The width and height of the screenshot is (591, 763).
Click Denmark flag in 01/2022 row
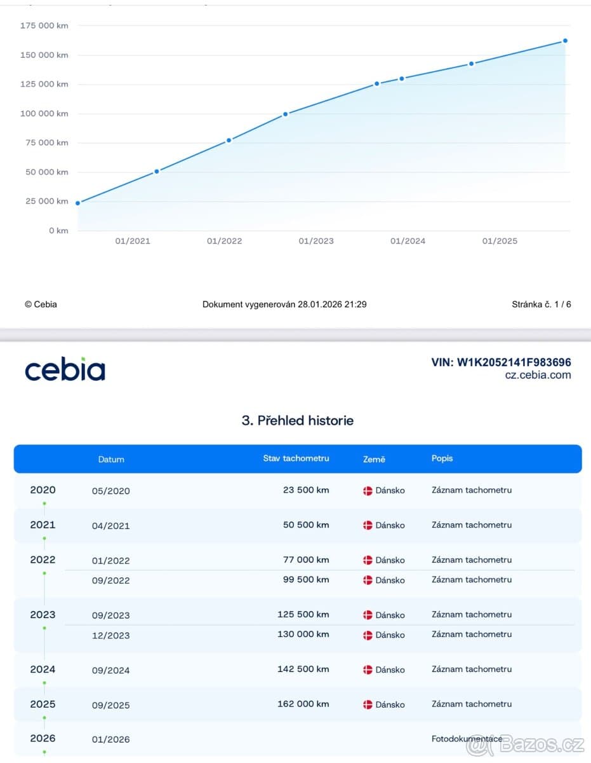[368, 560]
